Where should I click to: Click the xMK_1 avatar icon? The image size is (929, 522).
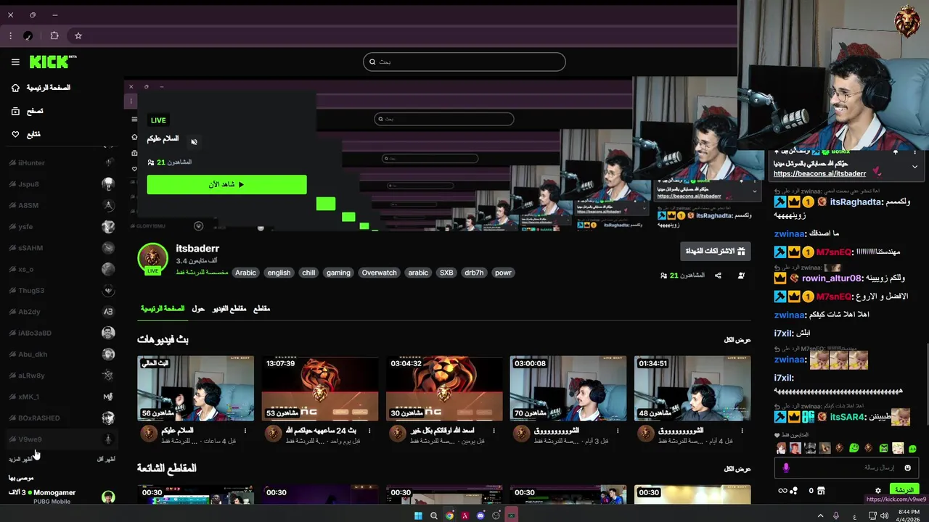(x=108, y=397)
